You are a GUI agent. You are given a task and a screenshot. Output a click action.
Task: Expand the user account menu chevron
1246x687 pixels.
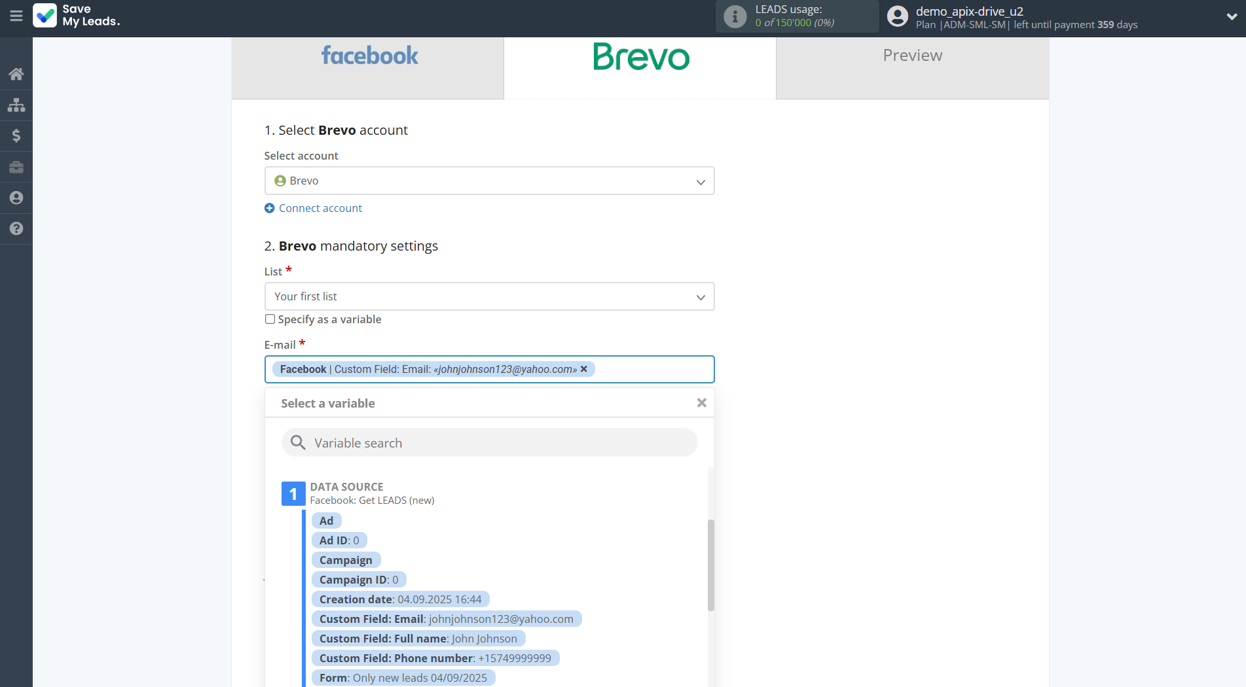[1231, 17]
